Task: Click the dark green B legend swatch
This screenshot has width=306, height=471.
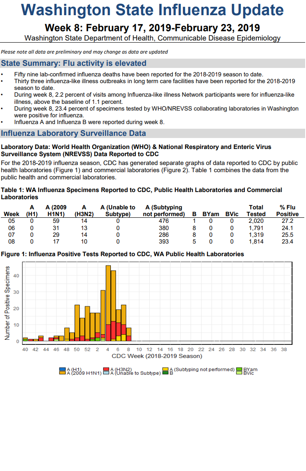Action: tap(165, 373)
